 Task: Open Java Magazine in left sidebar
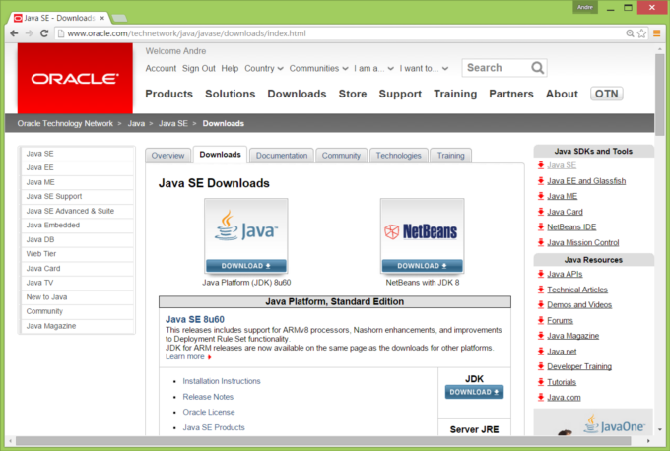click(77, 326)
